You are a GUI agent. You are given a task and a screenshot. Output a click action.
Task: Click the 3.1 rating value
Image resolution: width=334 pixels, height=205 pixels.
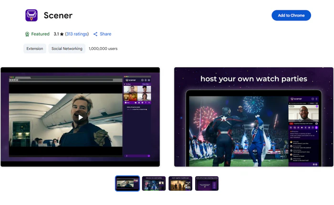56,34
